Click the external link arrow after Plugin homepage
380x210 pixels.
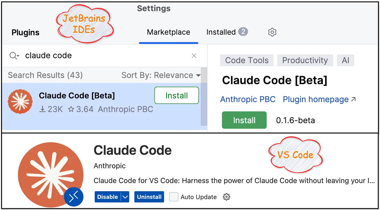[353, 99]
